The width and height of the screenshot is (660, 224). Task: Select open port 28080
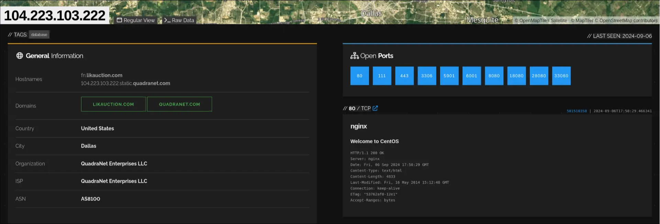coord(539,76)
